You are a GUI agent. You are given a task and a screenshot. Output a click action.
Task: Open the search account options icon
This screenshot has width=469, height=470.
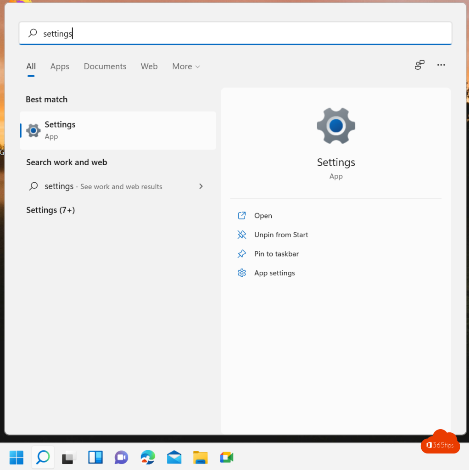pyautogui.click(x=419, y=65)
